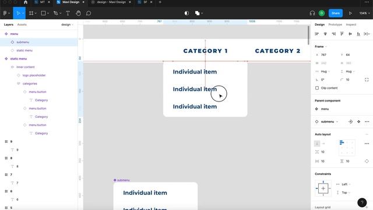Remove auto layout minus button

[367, 134]
